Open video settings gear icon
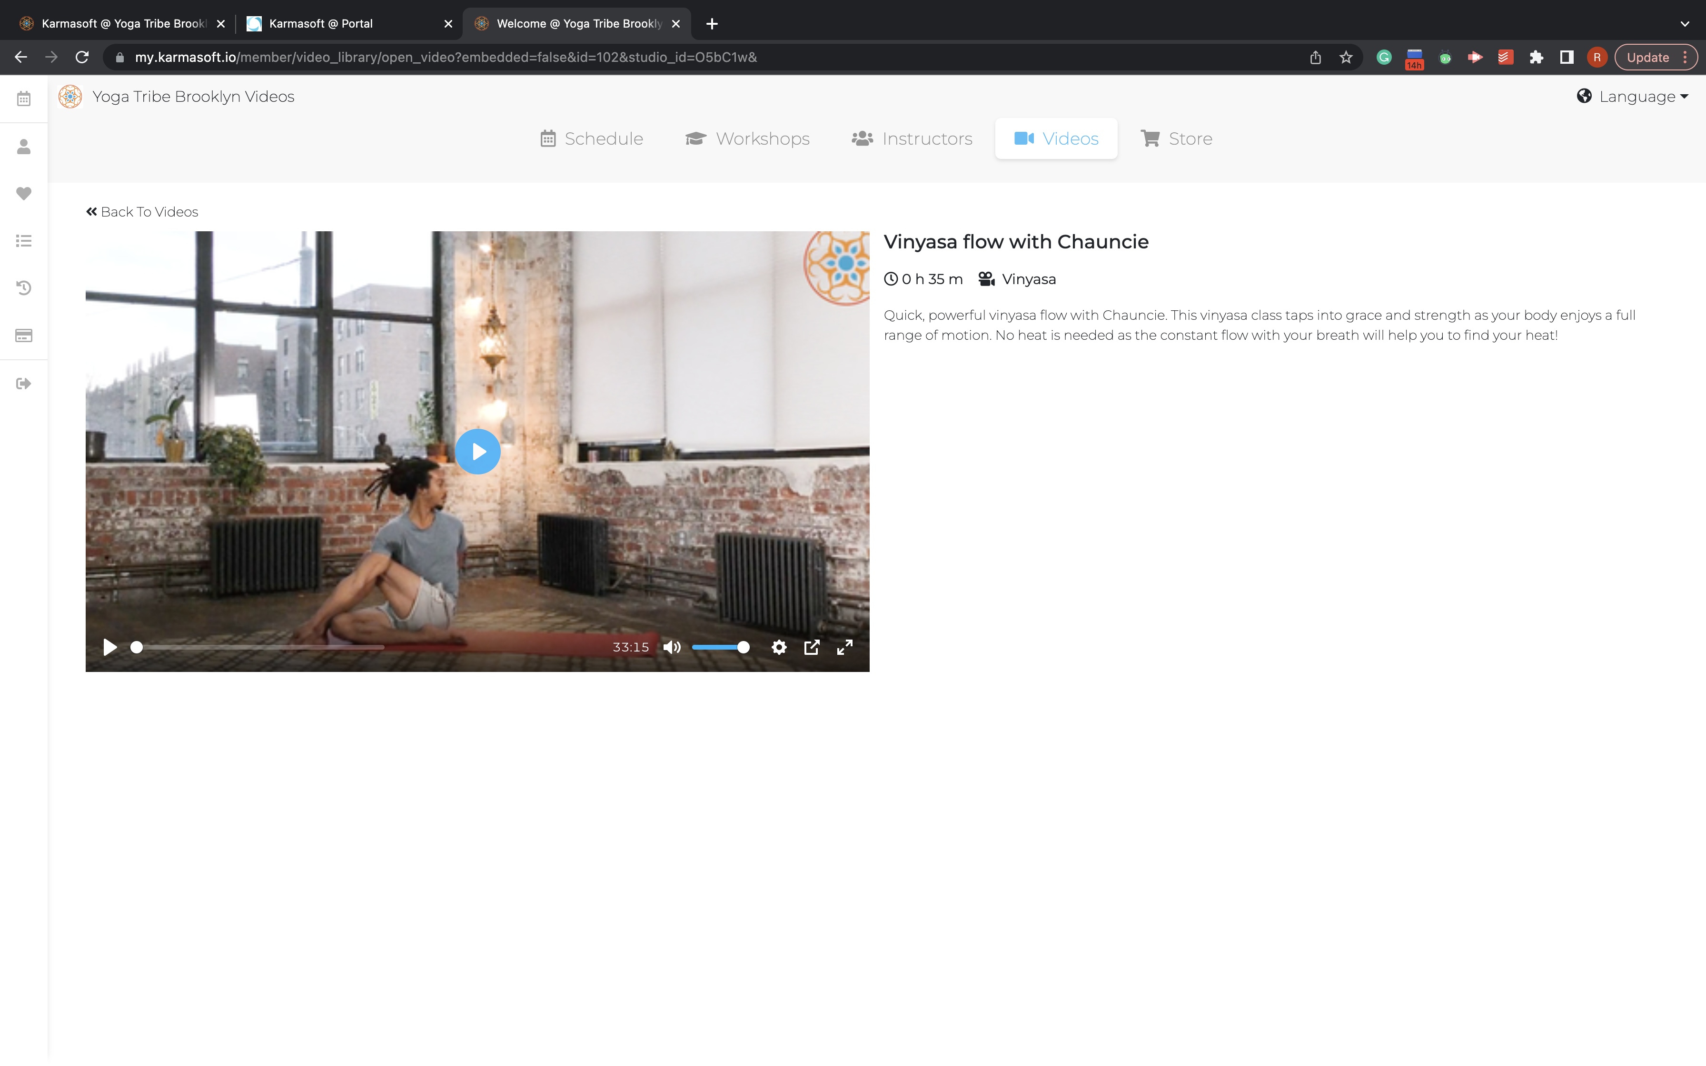Image resolution: width=1706 pixels, height=1066 pixels. point(778,647)
